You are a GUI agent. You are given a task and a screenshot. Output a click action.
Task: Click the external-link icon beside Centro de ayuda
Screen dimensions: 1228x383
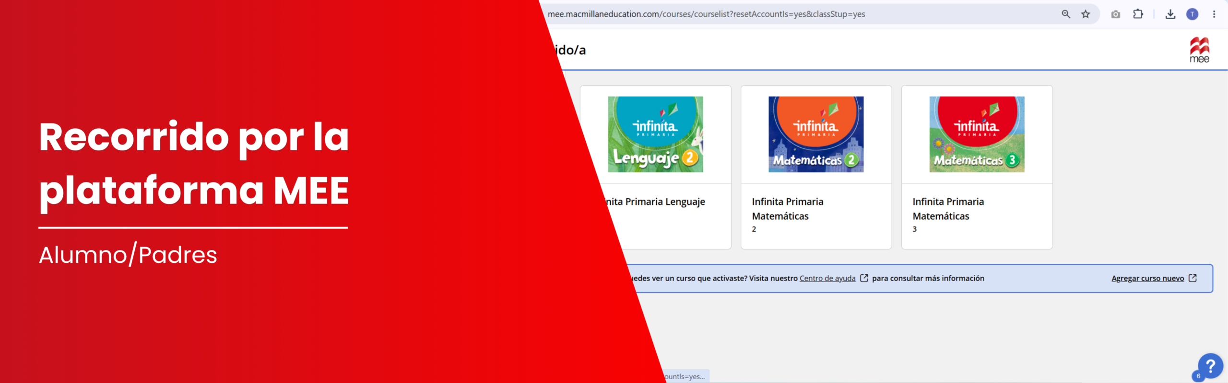[864, 278]
